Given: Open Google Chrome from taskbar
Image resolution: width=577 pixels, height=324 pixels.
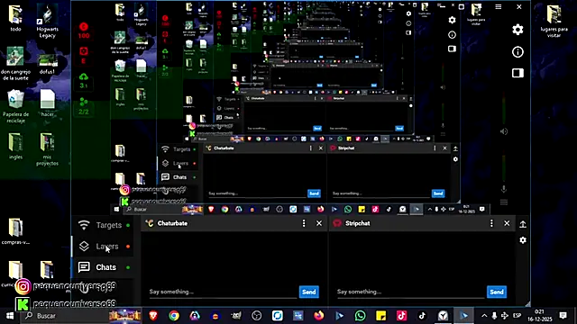Looking at the screenshot, I should coord(174,316).
